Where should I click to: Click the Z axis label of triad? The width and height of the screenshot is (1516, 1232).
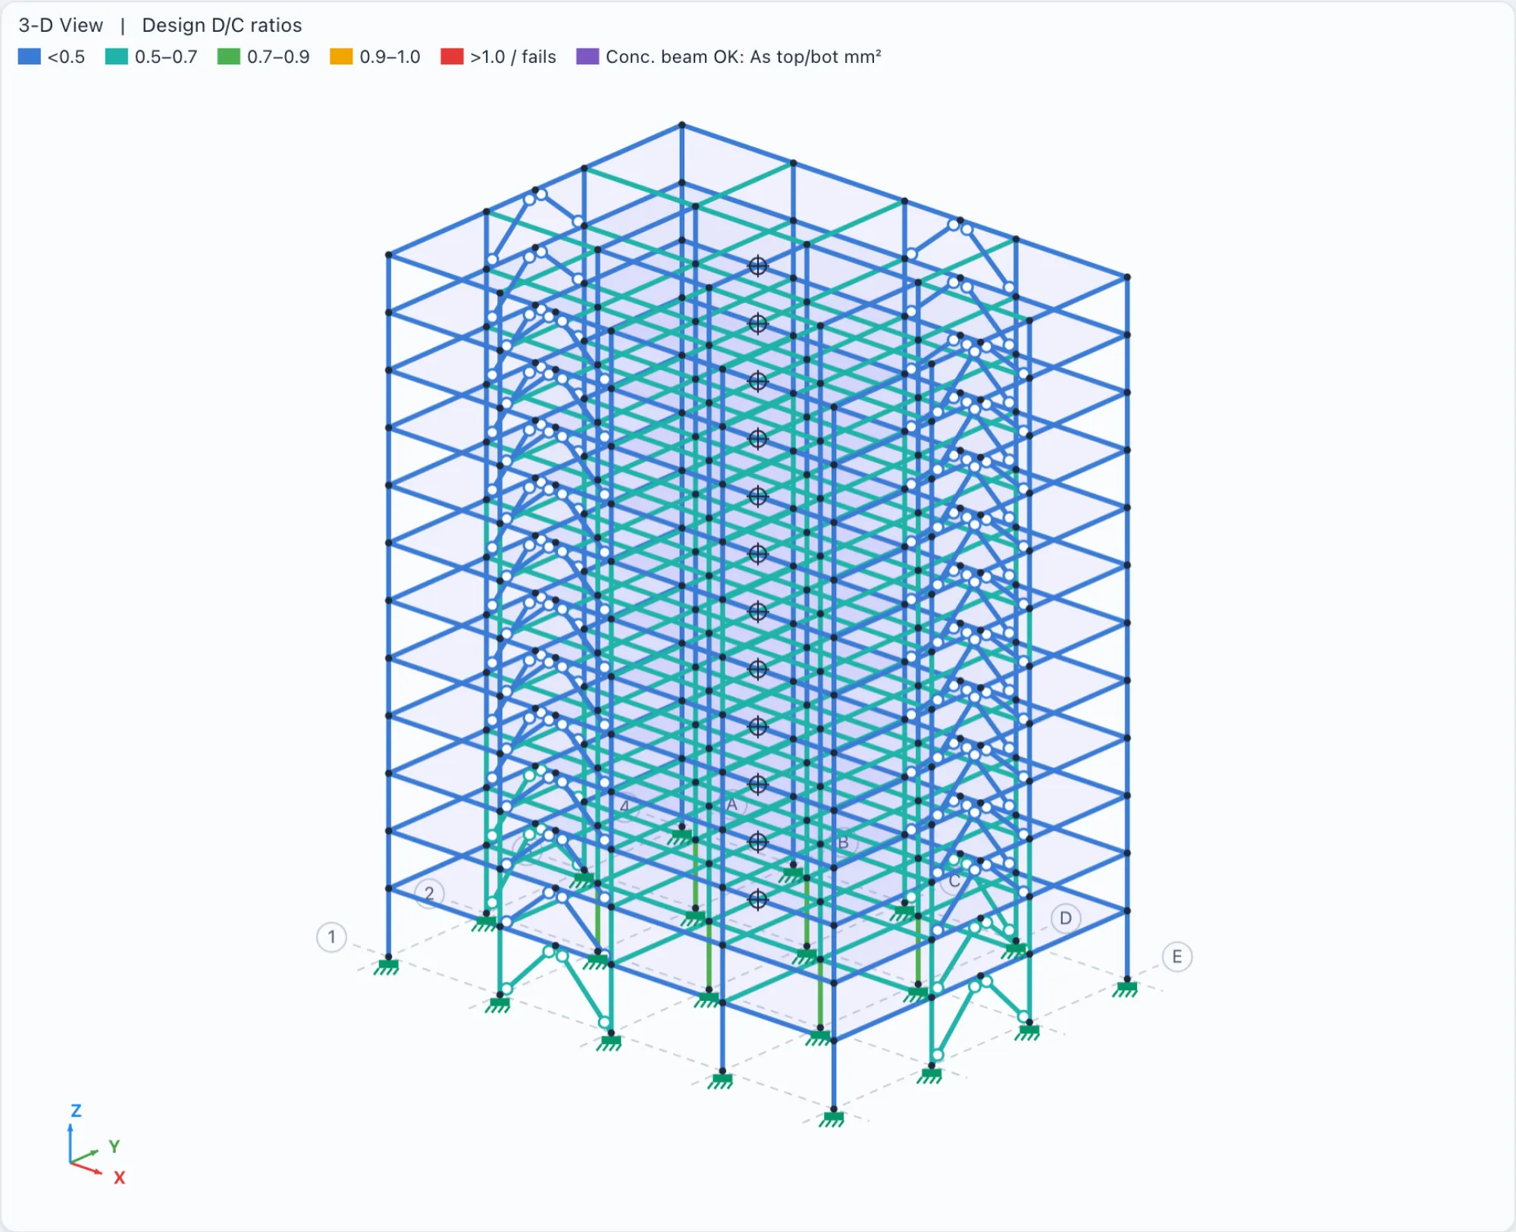(76, 1111)
